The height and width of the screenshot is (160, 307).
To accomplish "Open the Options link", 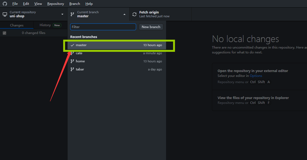I will coord(256,76).
